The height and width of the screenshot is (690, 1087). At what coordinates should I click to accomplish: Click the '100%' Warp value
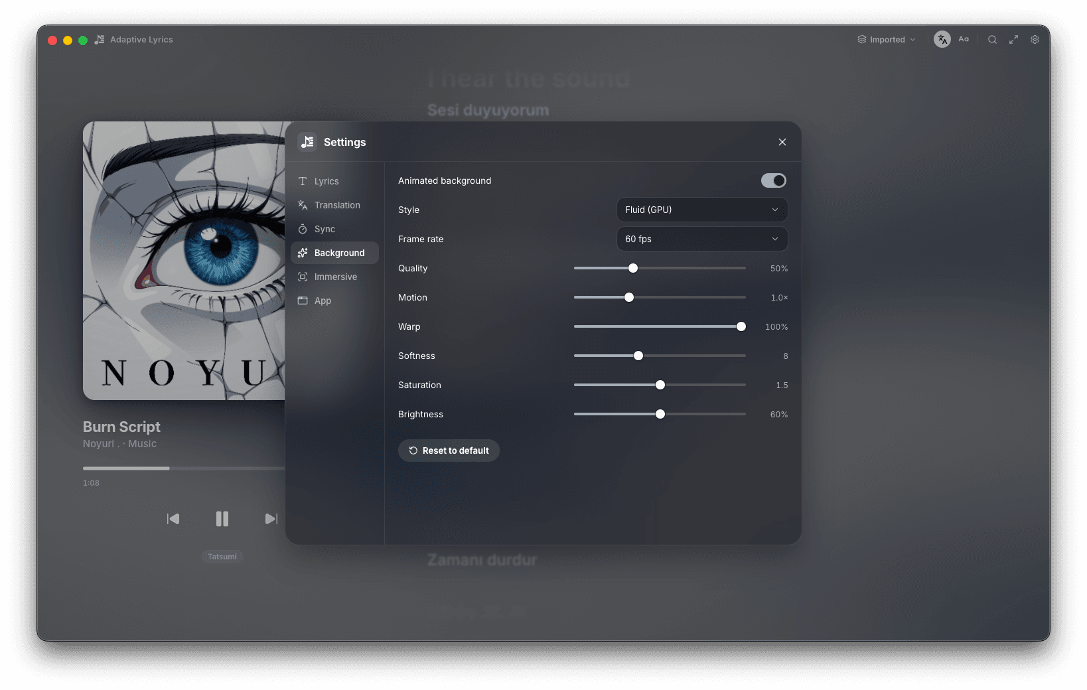pyautogui.click(x=776, y=327)
